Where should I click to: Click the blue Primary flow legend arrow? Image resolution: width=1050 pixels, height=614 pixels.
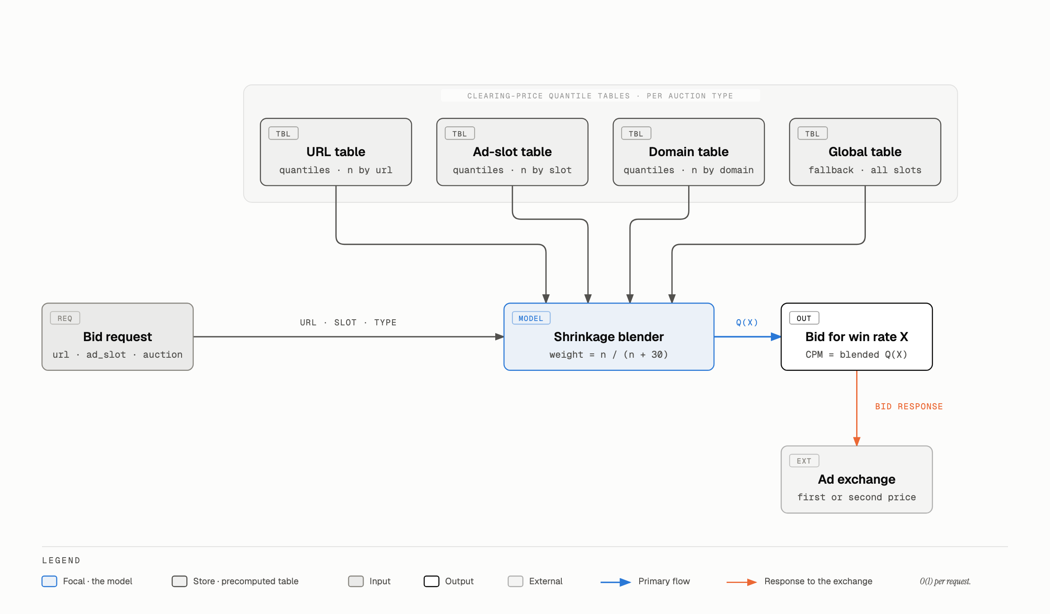coord(616,582)
